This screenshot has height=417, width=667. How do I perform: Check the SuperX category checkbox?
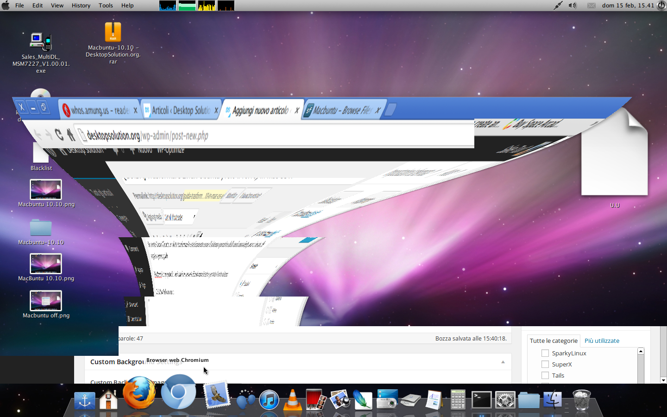545,364
